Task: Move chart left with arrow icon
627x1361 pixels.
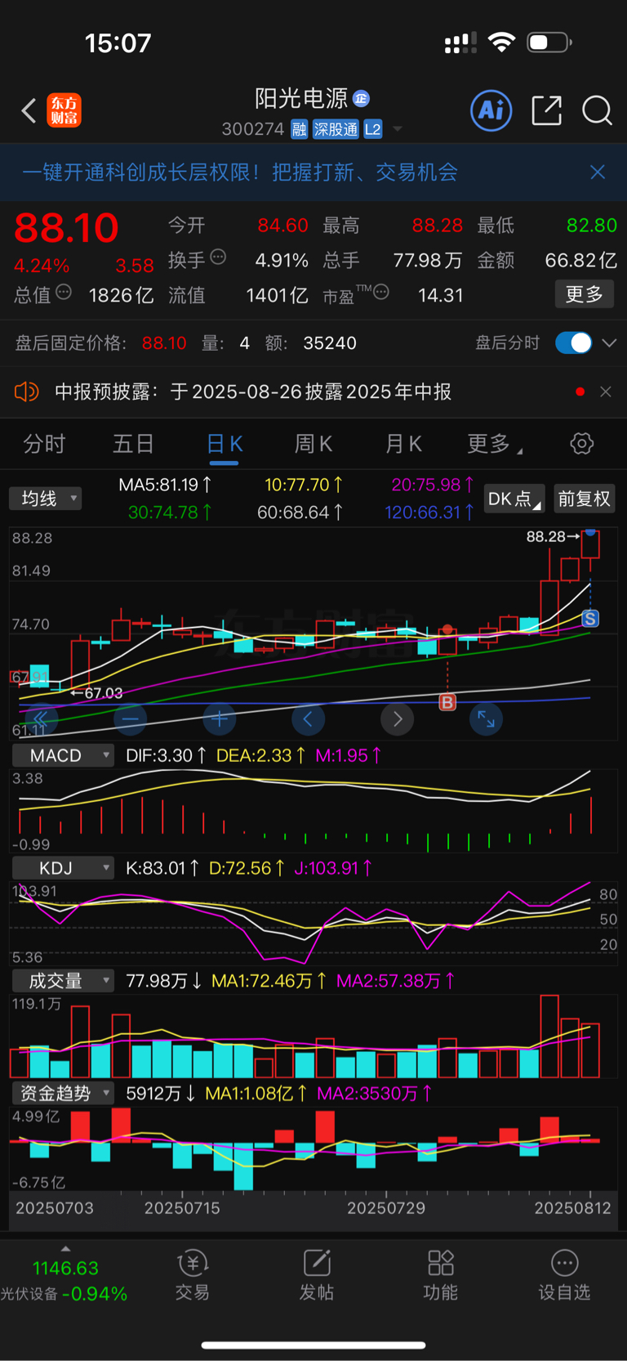Action: click(308, 719)
